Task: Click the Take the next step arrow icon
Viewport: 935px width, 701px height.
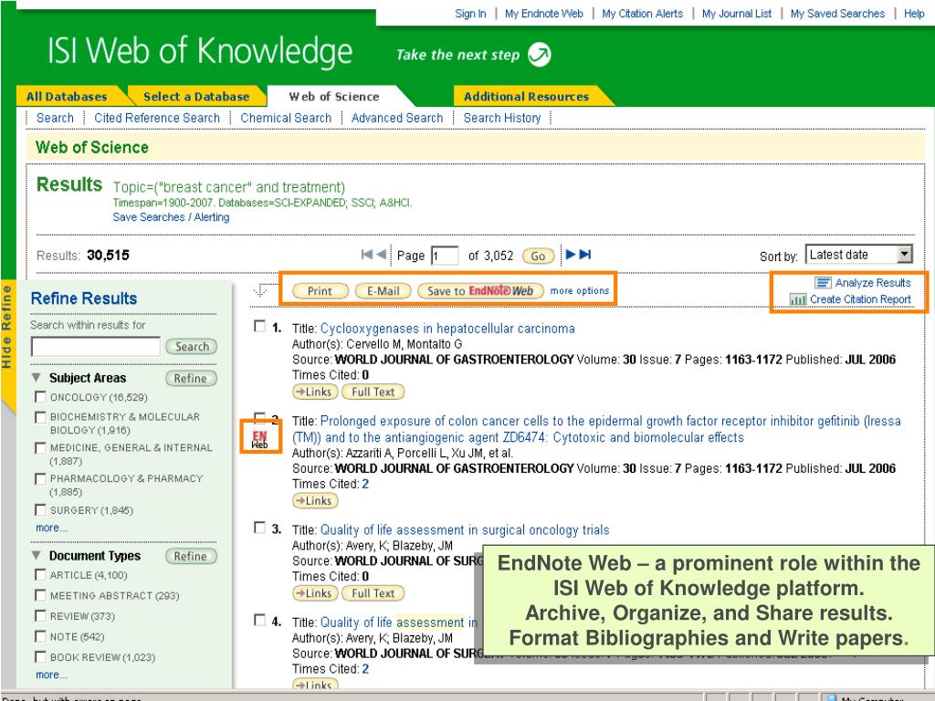Action: tap(540, 54)
